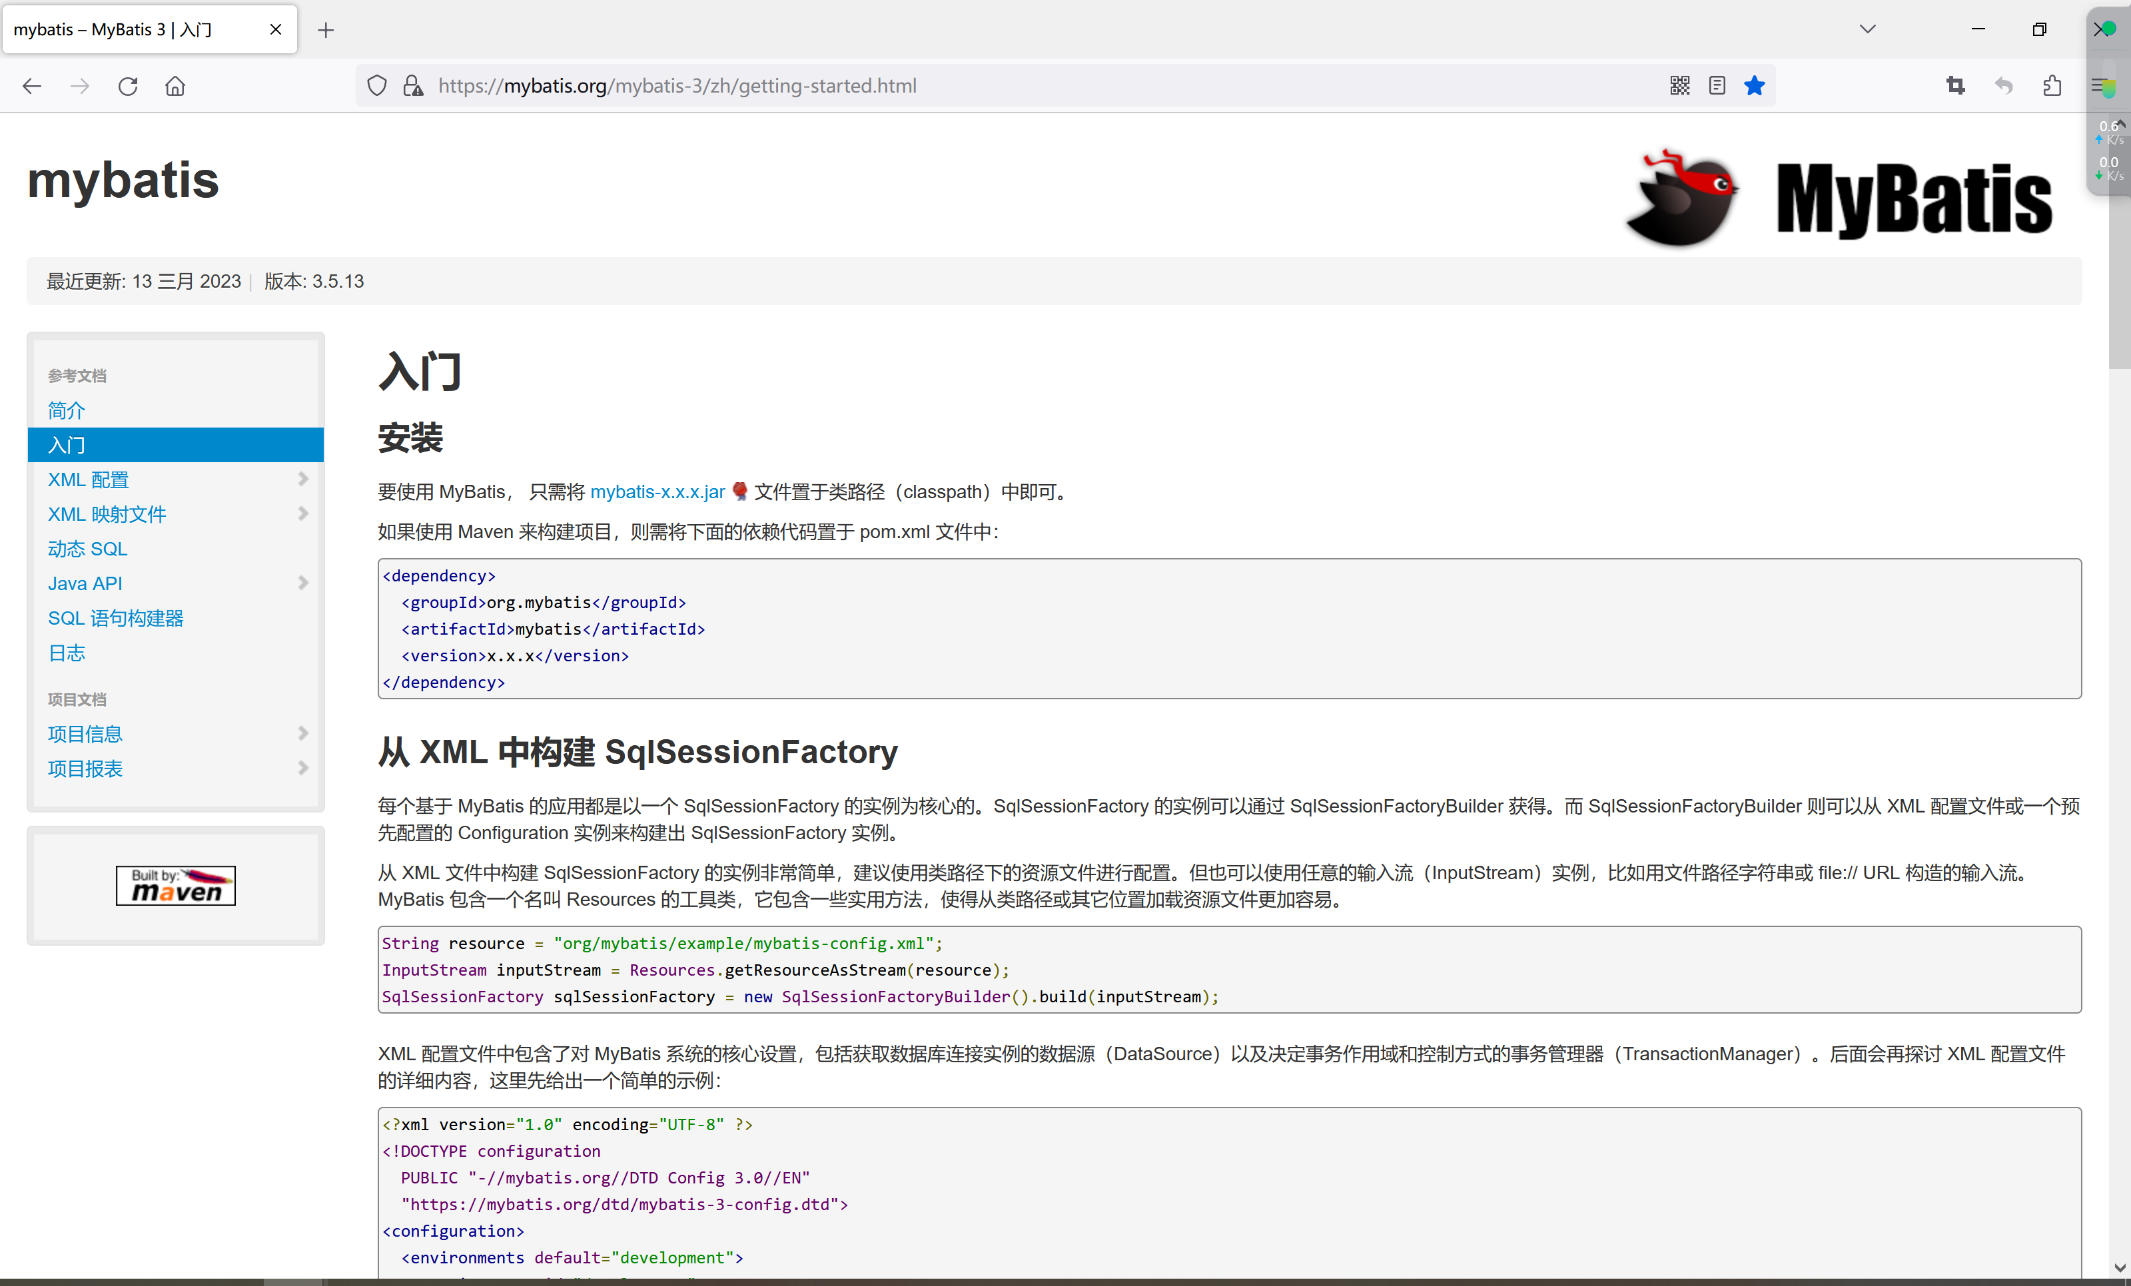Reload the current page

[x=128, y=86]
